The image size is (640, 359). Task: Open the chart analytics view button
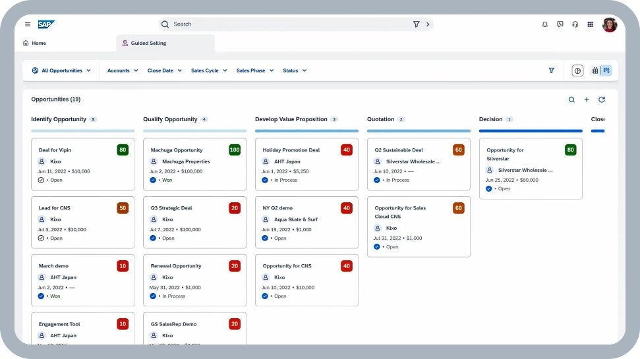pos(577,70)
